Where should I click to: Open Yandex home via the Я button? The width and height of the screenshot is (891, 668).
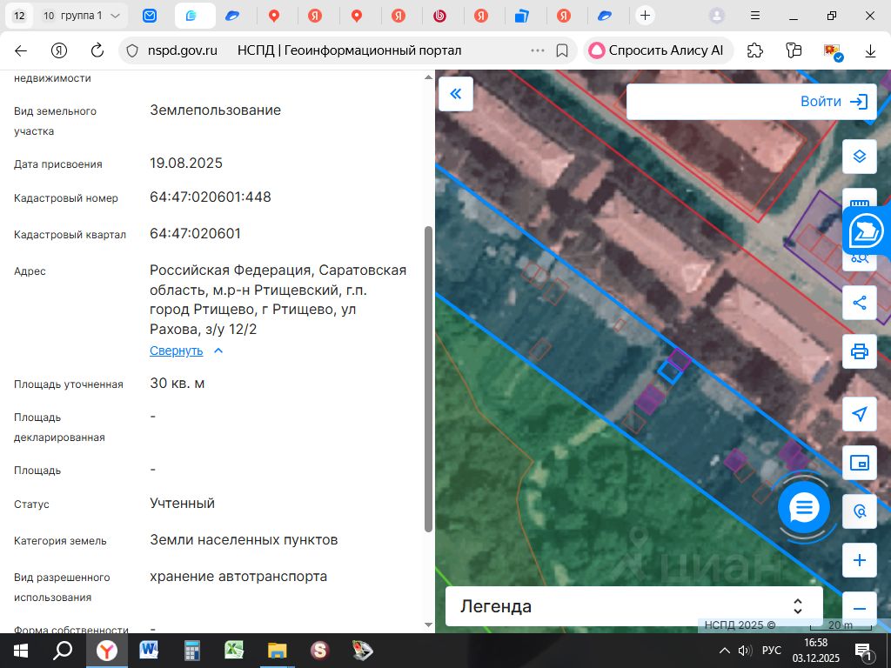59,50
